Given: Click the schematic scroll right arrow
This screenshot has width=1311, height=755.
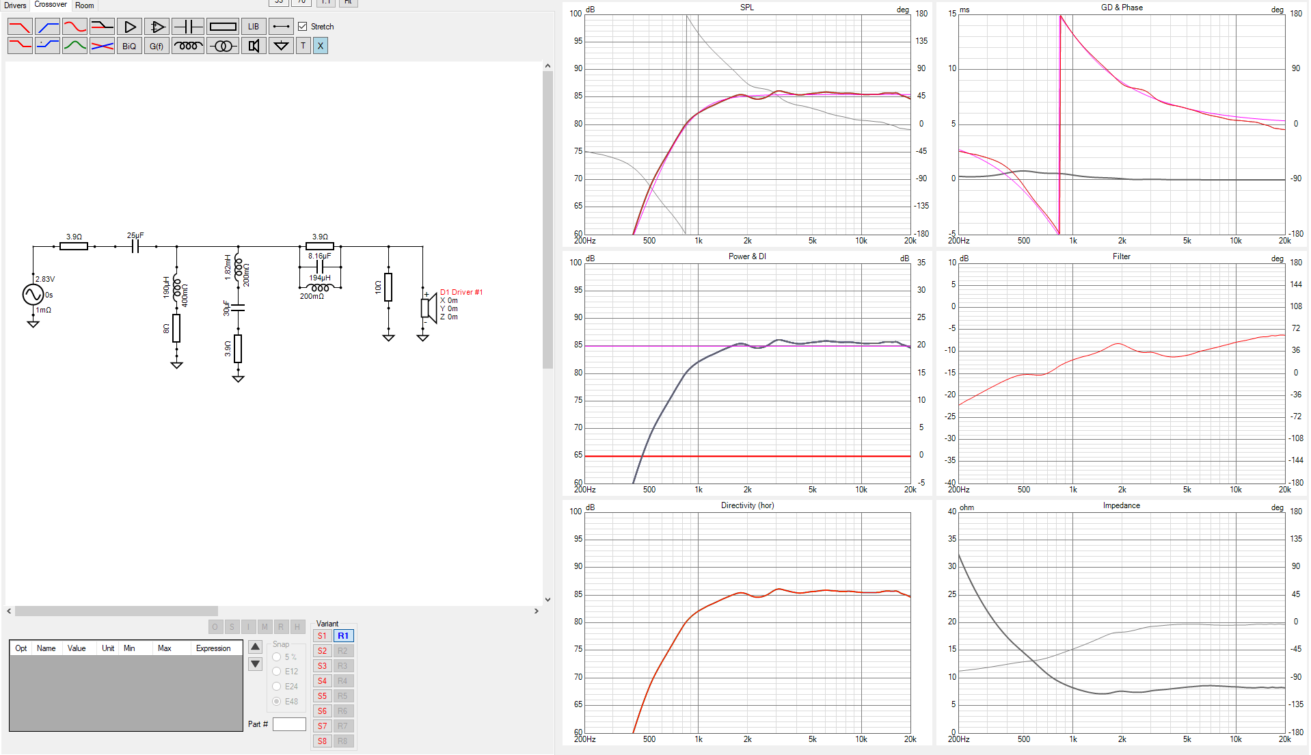Looking at the screenshot, I should 537,611.
